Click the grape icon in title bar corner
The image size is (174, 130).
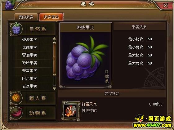point(10,5)
